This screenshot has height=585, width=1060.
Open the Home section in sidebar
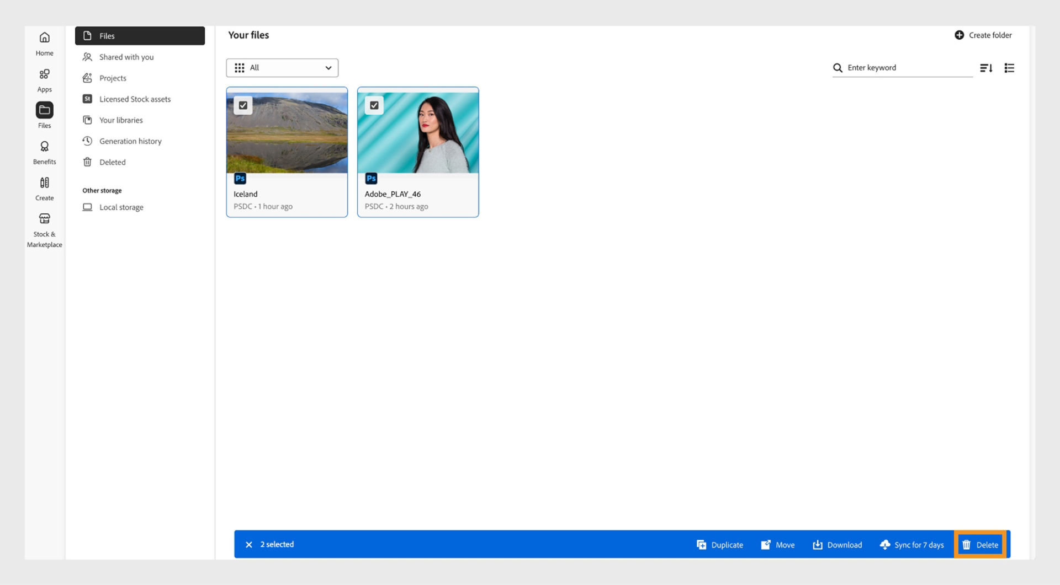pyautogui.click(x=44, y=43)
